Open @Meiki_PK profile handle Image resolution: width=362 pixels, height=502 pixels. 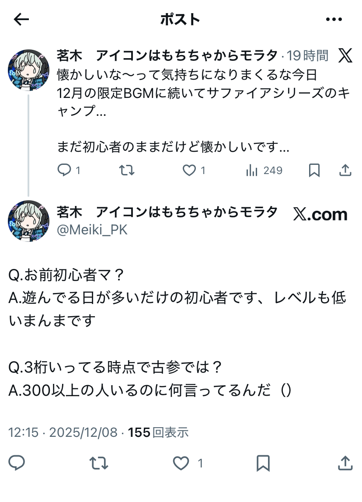[x=92, y=230]
